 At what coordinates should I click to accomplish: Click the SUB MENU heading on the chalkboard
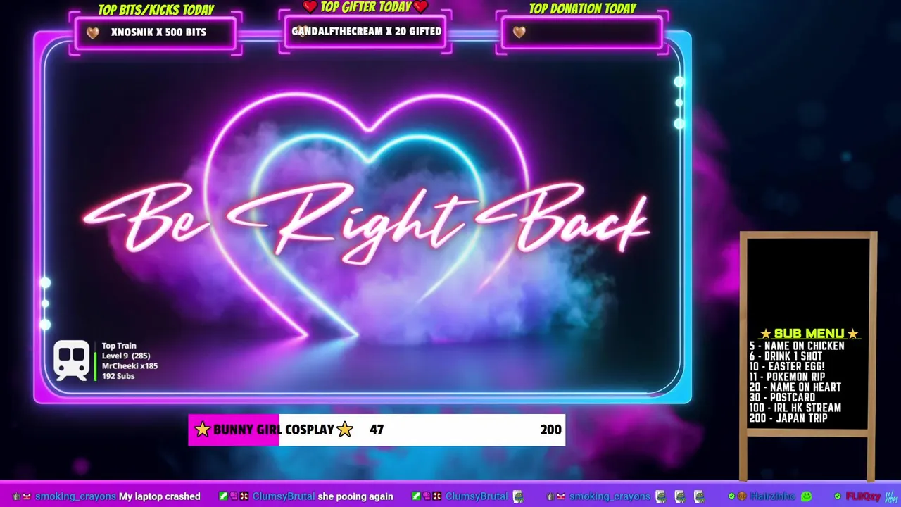click(809, 334)
